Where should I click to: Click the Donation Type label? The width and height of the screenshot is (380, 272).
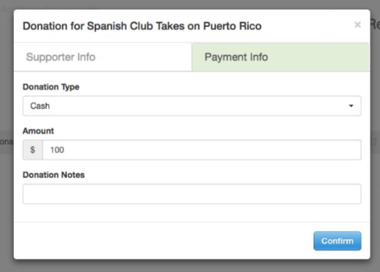coord(51,87)
